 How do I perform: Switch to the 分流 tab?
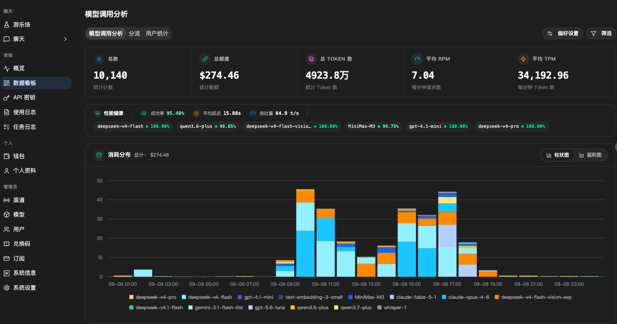(x=134, y=34)
